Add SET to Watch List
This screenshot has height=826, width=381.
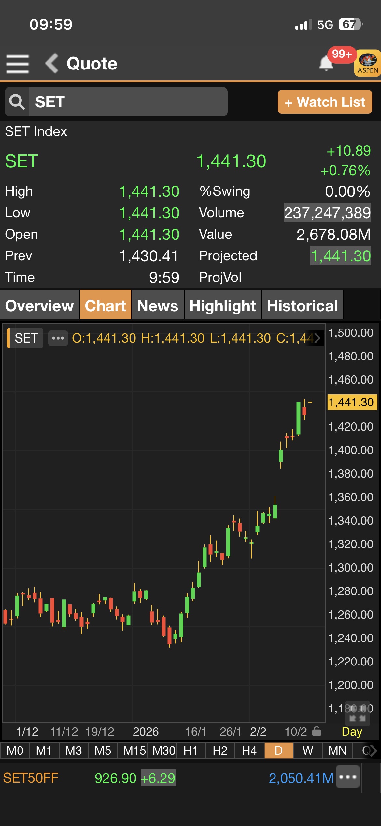(325, 102)
